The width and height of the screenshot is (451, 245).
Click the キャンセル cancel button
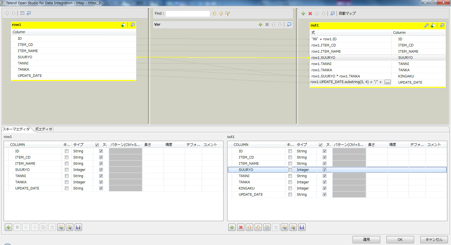pyautogui.click(x=434, y=240)
